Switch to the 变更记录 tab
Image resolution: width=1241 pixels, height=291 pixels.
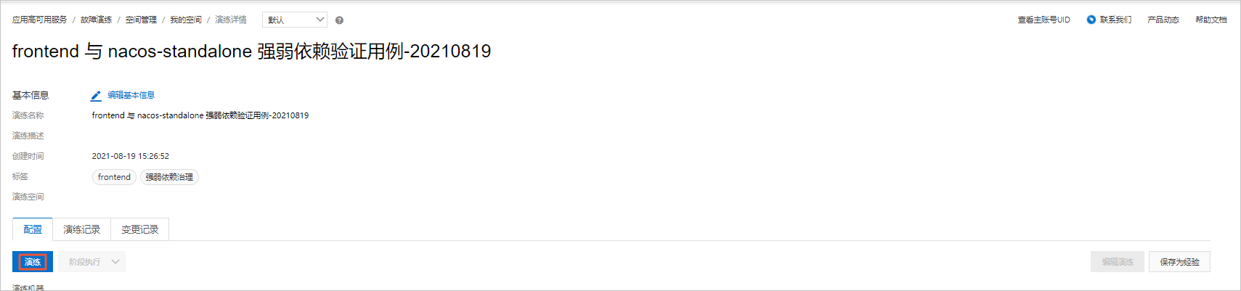[x=139, y=229]
